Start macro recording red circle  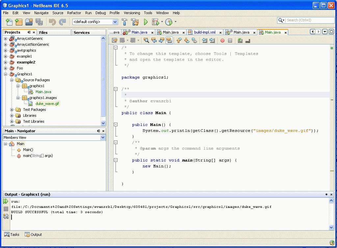click(222, 40)
